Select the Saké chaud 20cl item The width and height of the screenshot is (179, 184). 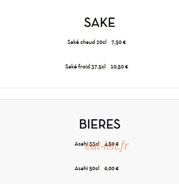87,42
